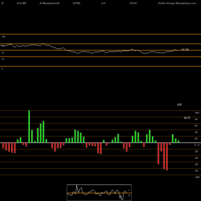201x201 pixels.
Task: Click the MR axis label 60 on right
Action: coord(196,126)
